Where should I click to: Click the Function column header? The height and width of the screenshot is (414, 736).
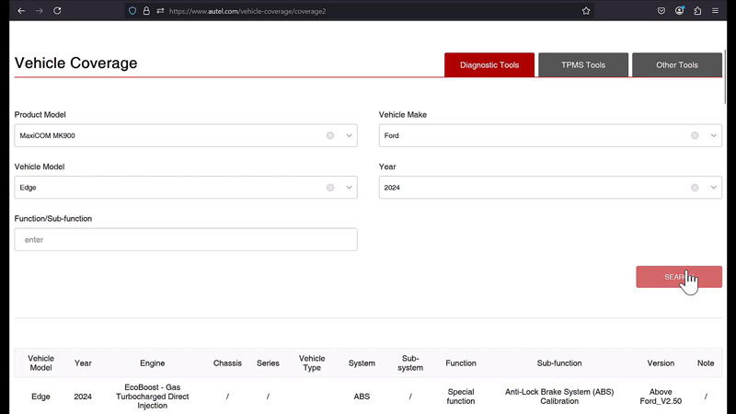click(x=461, y=363)
